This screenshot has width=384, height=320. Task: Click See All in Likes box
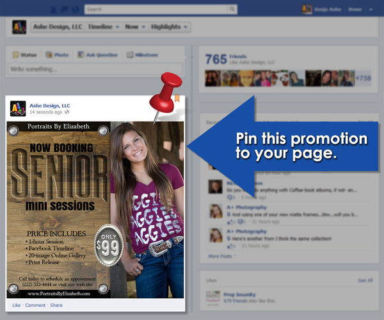[x=365, y=280]
